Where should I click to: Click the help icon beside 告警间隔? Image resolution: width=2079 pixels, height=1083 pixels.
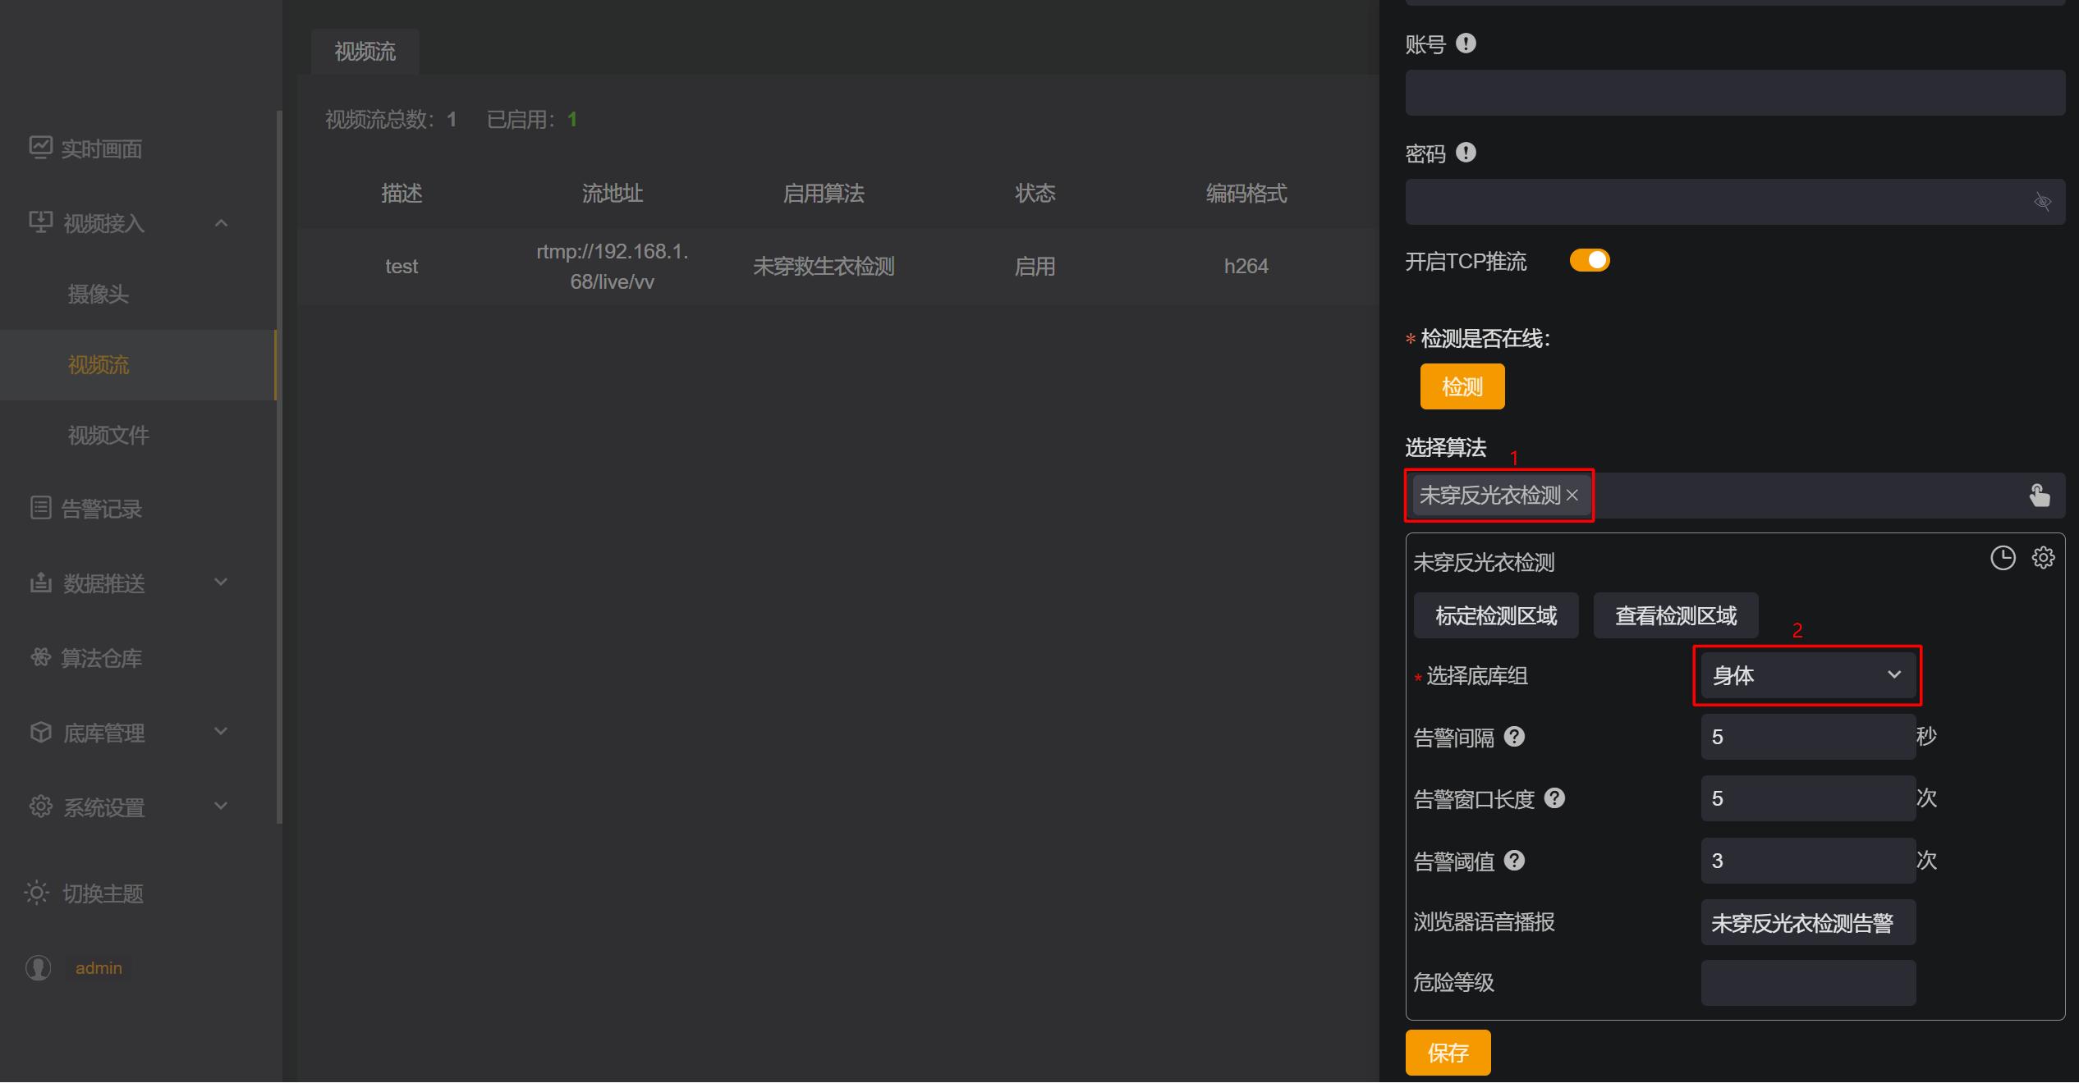(x=1514, y=737)
